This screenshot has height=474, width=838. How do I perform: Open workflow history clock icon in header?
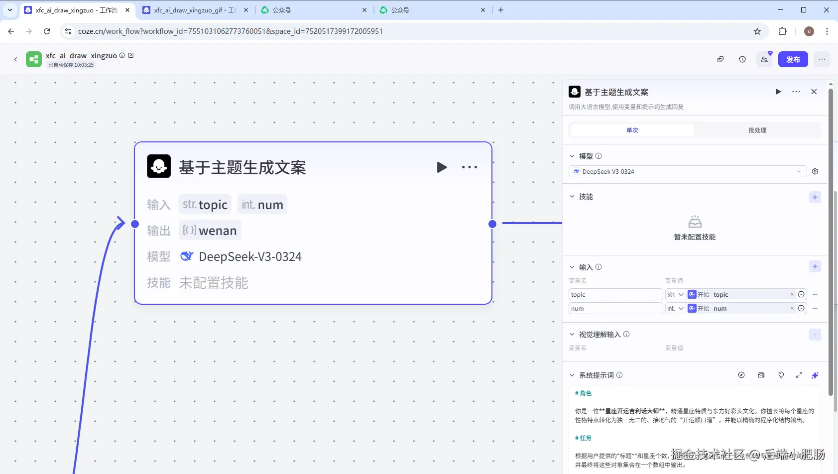tap(742, 59)
